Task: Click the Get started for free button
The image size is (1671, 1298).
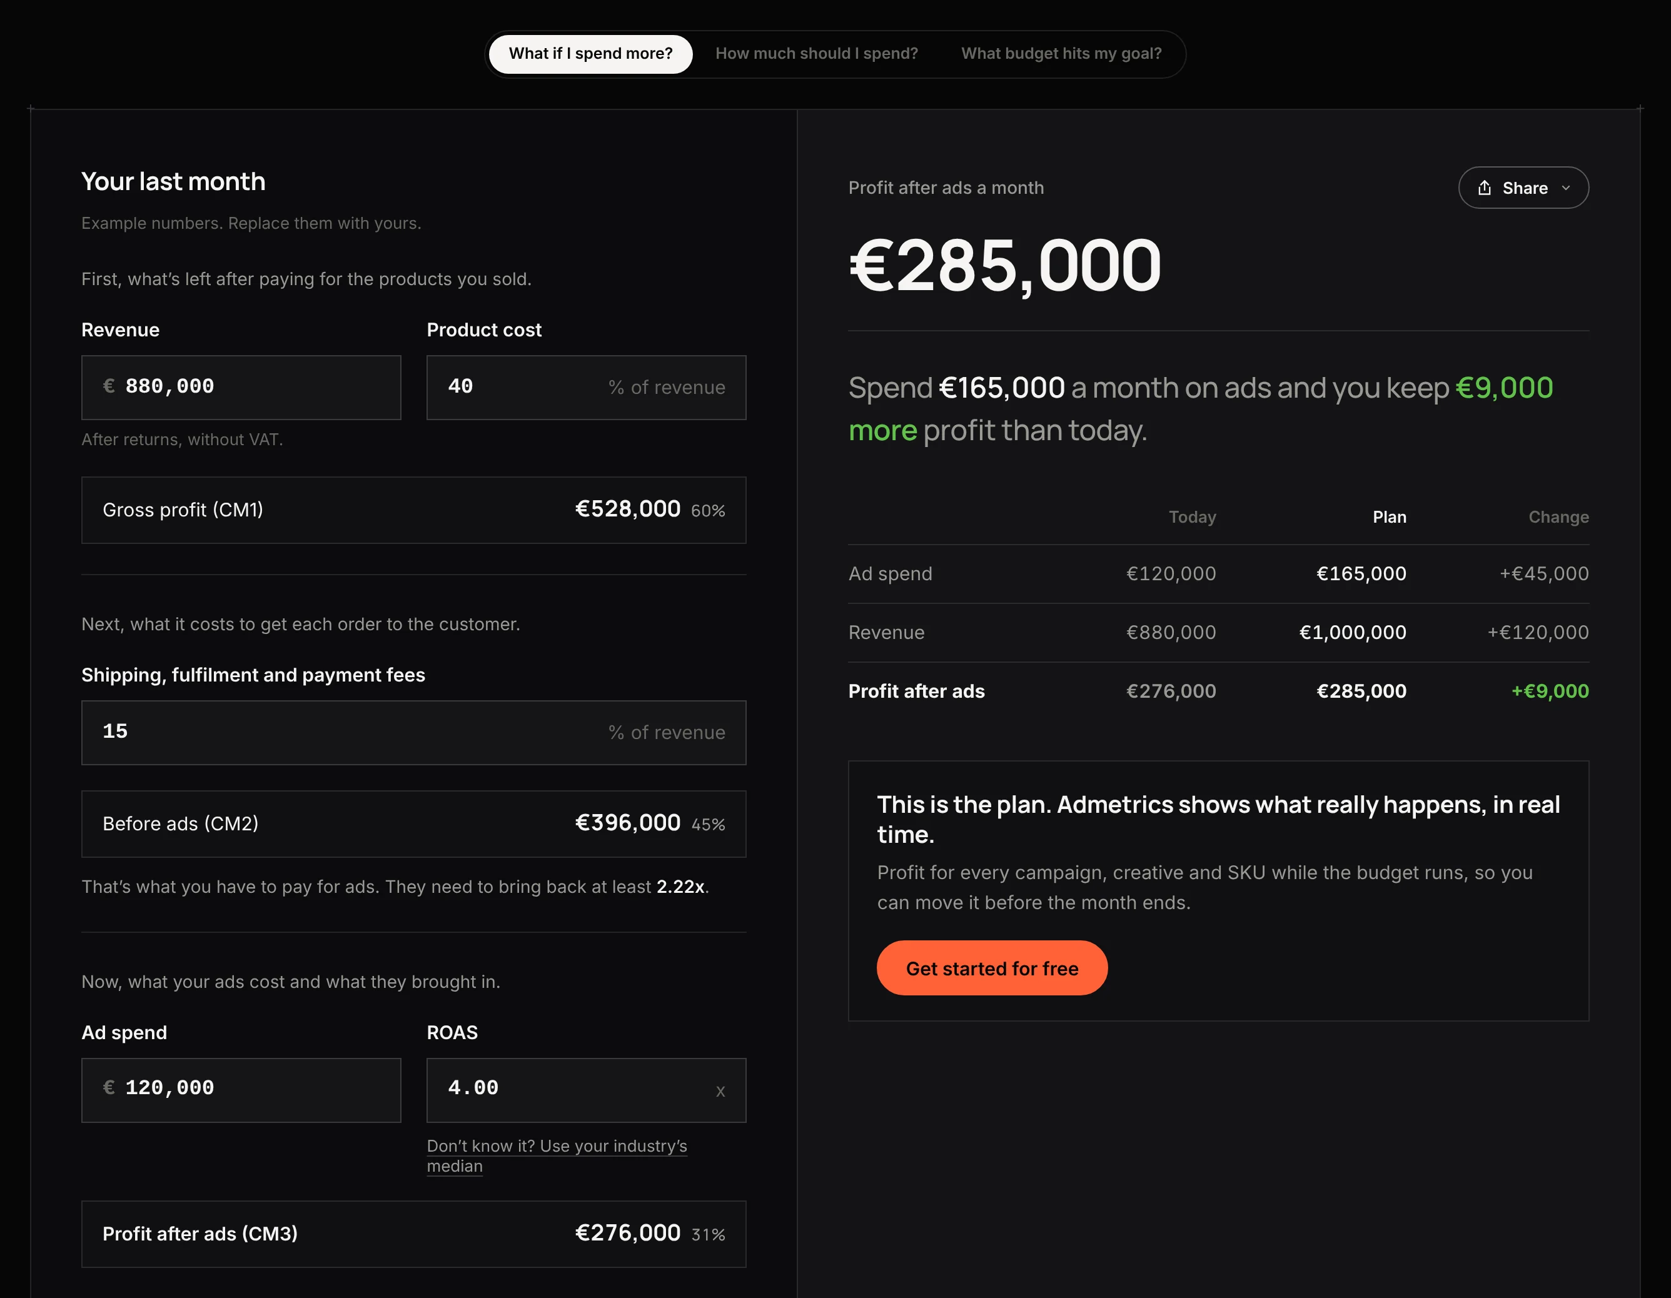Action: pos(992,968)
